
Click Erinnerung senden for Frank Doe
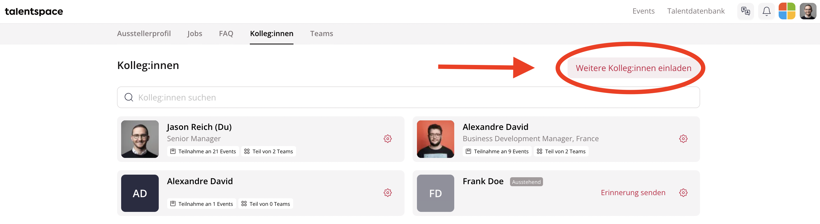click(x=633, y=193)
